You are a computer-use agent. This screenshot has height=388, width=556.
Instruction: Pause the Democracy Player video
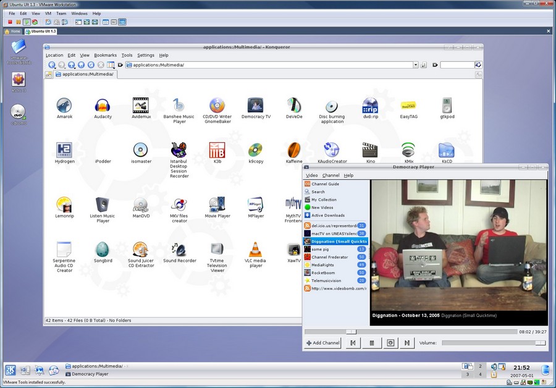pos(372,343)
